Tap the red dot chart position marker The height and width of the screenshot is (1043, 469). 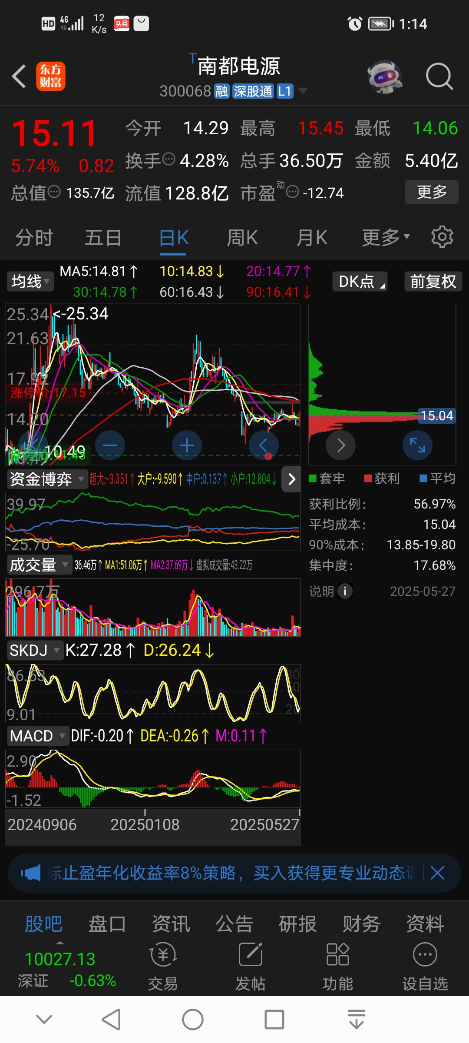click(x=268, y=456)
